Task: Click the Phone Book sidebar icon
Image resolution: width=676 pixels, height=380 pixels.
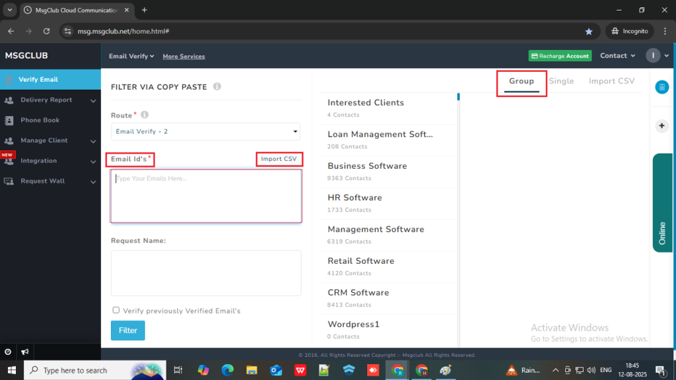Action: (x=9, y=120)
